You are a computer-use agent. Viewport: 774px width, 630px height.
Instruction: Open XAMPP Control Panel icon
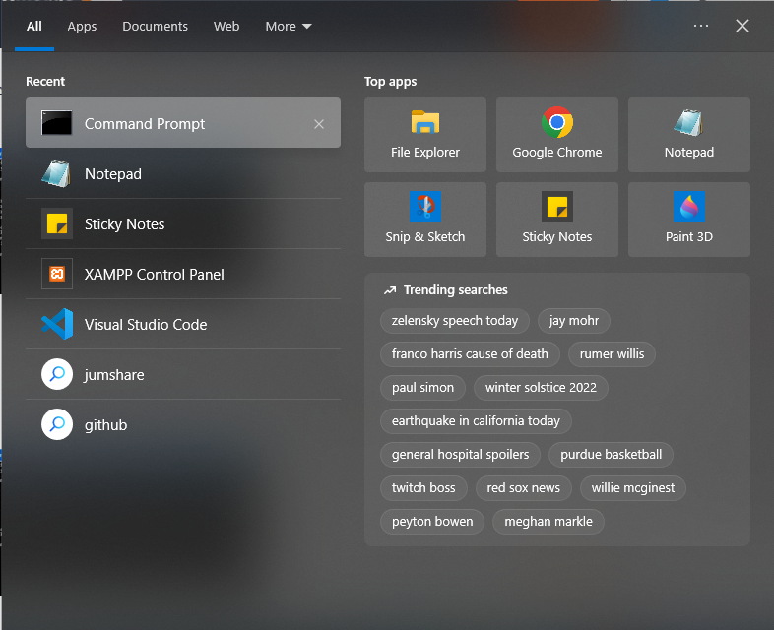click(x=57, y=274)
